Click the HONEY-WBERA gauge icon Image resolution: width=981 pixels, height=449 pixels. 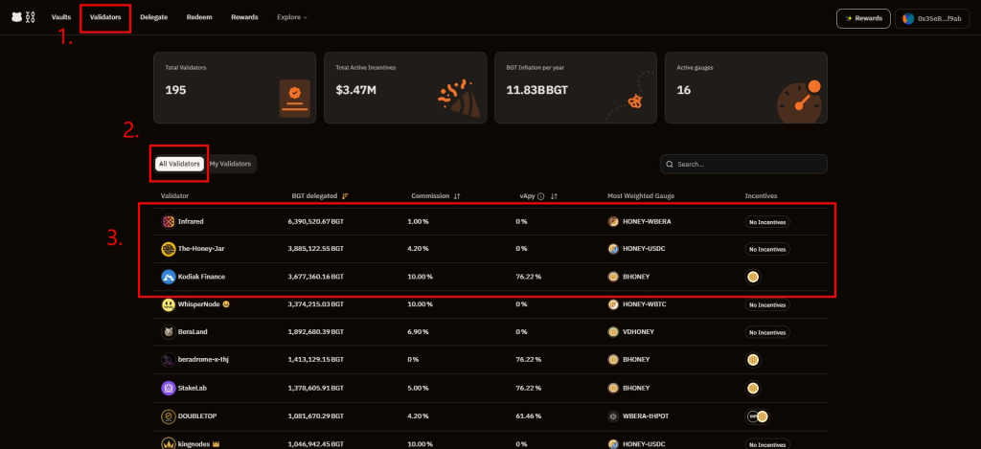tap(613, 221)
